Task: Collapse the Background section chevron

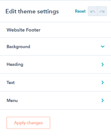Action: coord(102,47)
